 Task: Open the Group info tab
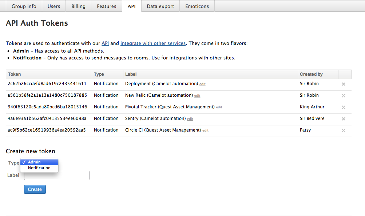(x=24, y=6)
